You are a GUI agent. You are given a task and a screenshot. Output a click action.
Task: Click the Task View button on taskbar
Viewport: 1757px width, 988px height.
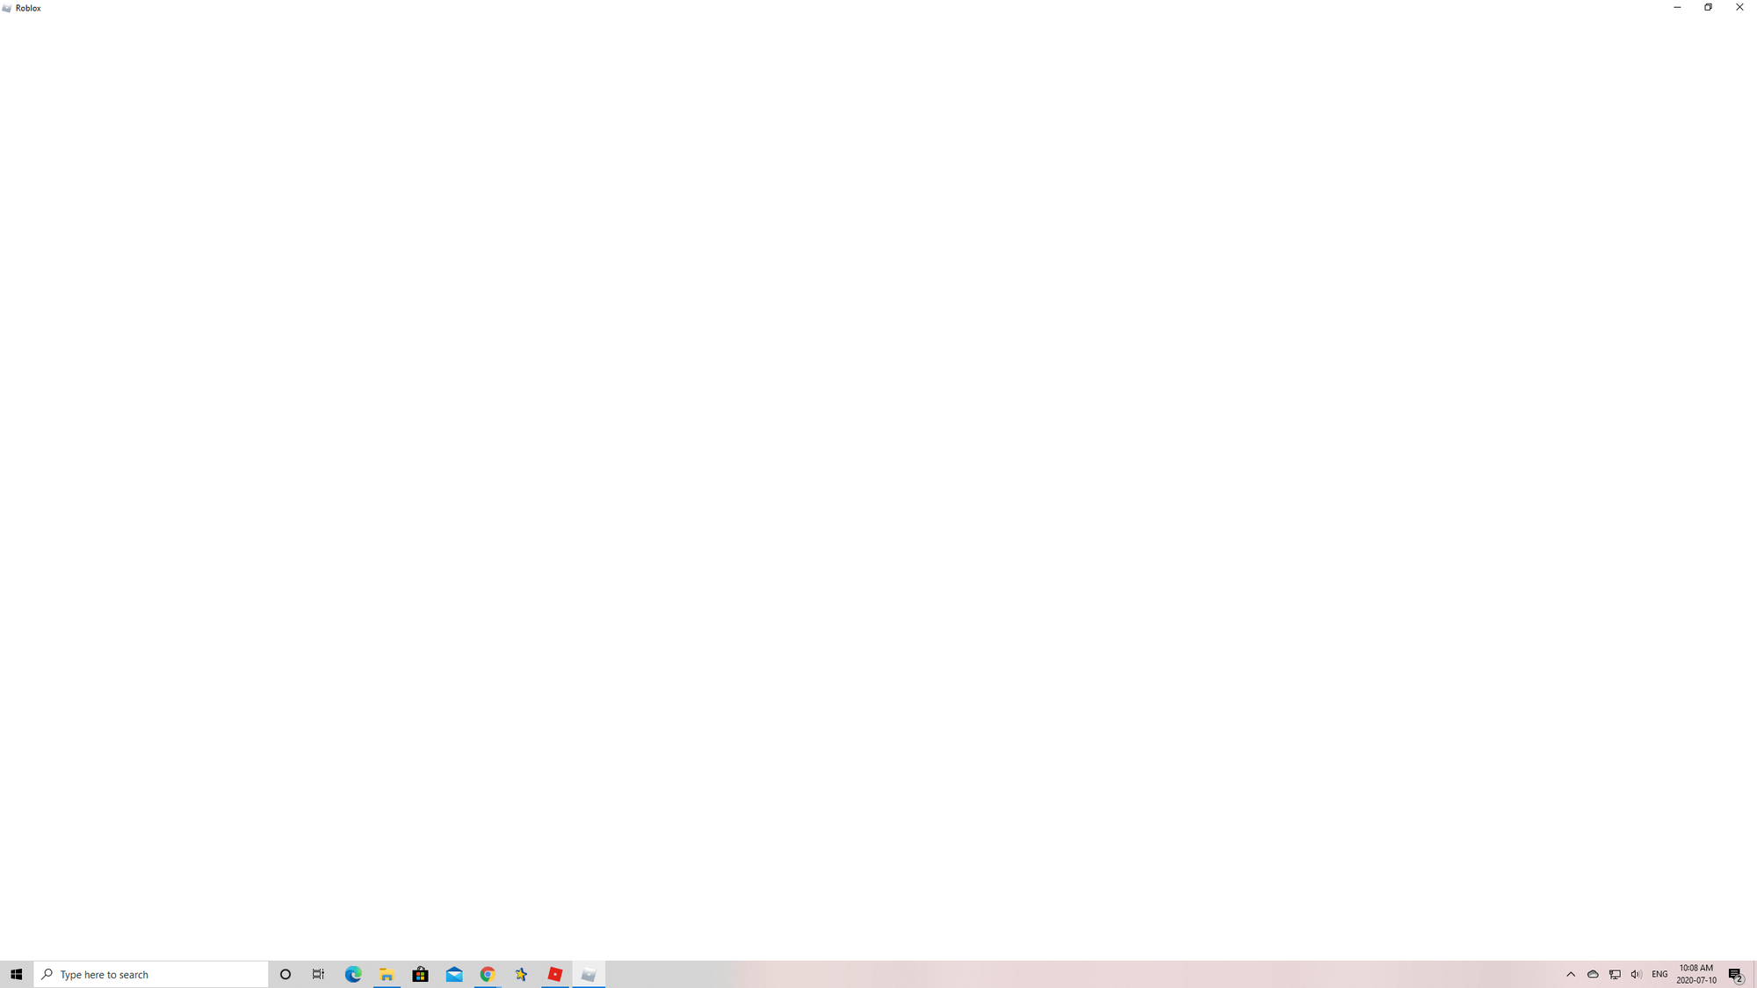[x=319, y=975]
